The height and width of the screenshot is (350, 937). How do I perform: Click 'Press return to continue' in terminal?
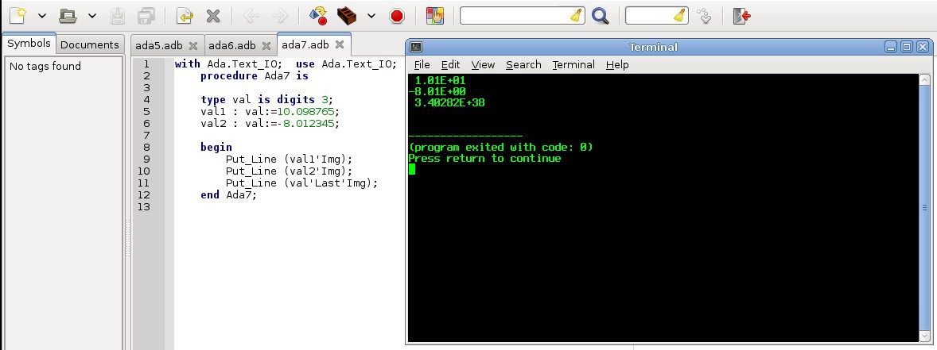tap(484, 159)
